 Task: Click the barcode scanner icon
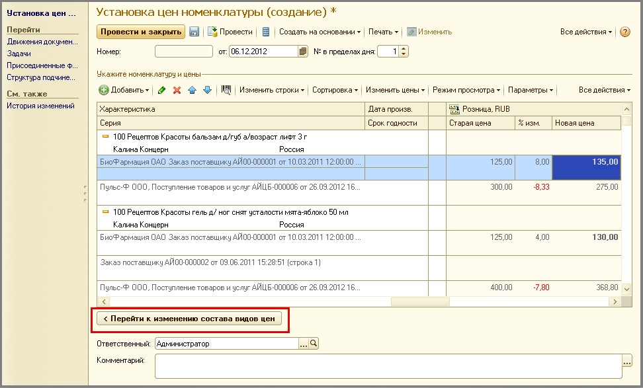click(226, 90)
